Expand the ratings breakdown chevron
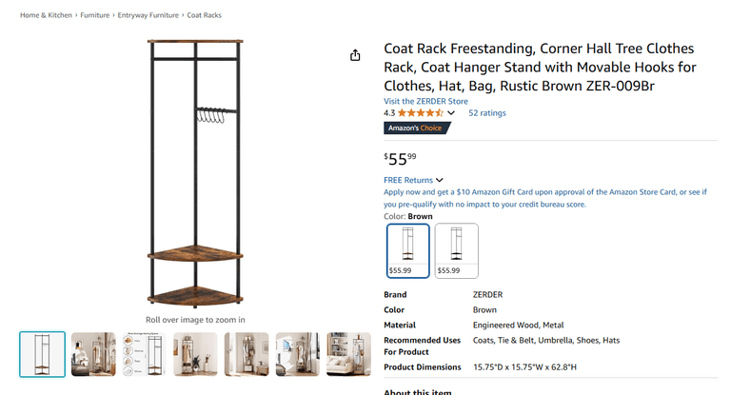 coord(451,113)
